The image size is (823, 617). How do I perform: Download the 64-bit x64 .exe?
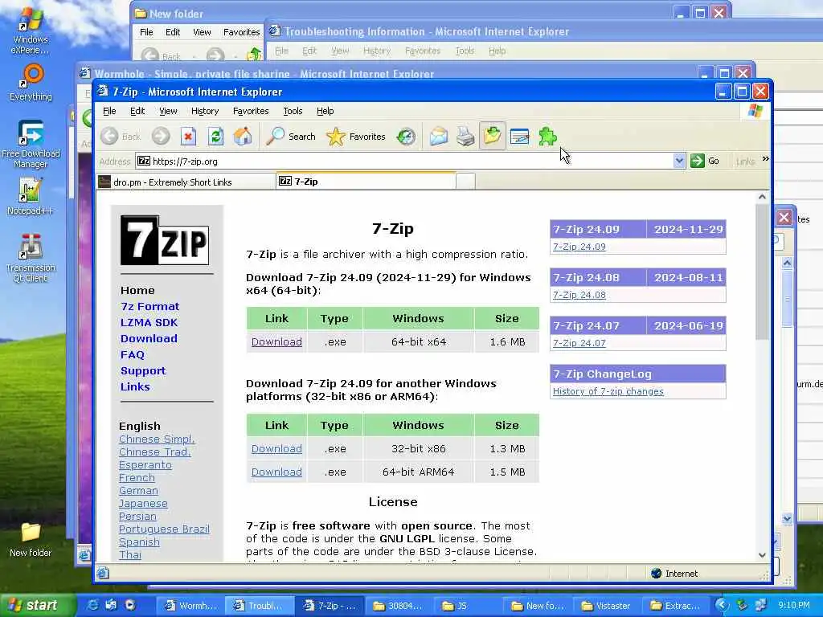click(x=276, y=341)
